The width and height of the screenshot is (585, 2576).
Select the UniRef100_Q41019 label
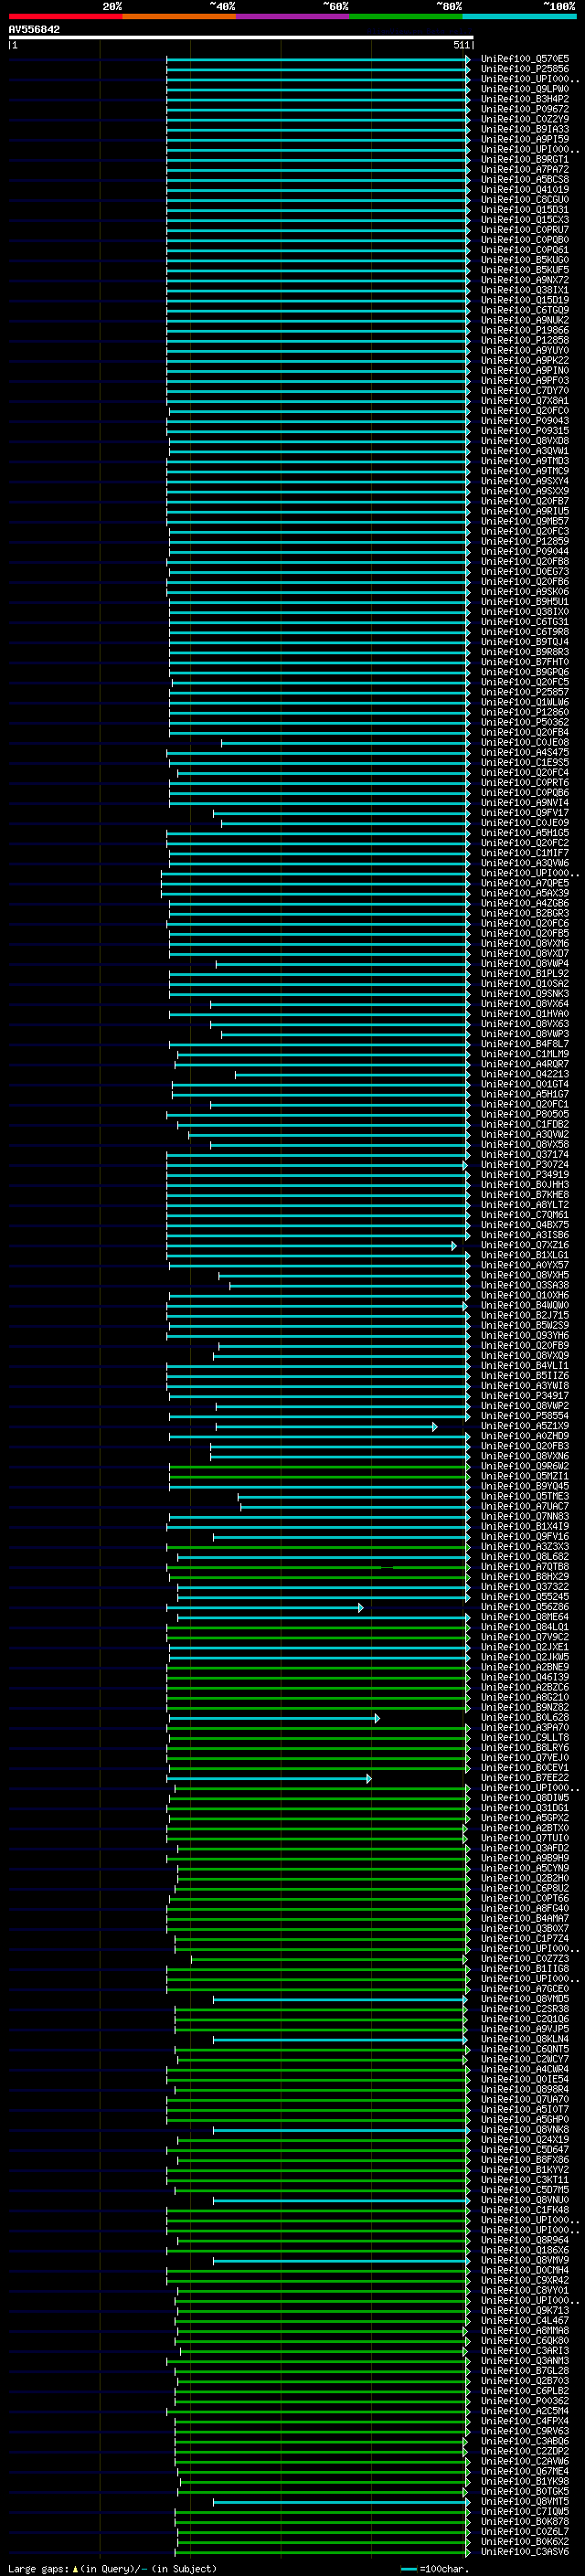(x=524, y=189)
